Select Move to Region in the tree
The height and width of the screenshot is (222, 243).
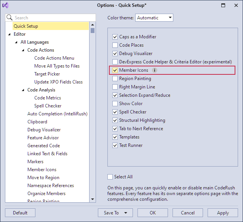click(43, 178)
